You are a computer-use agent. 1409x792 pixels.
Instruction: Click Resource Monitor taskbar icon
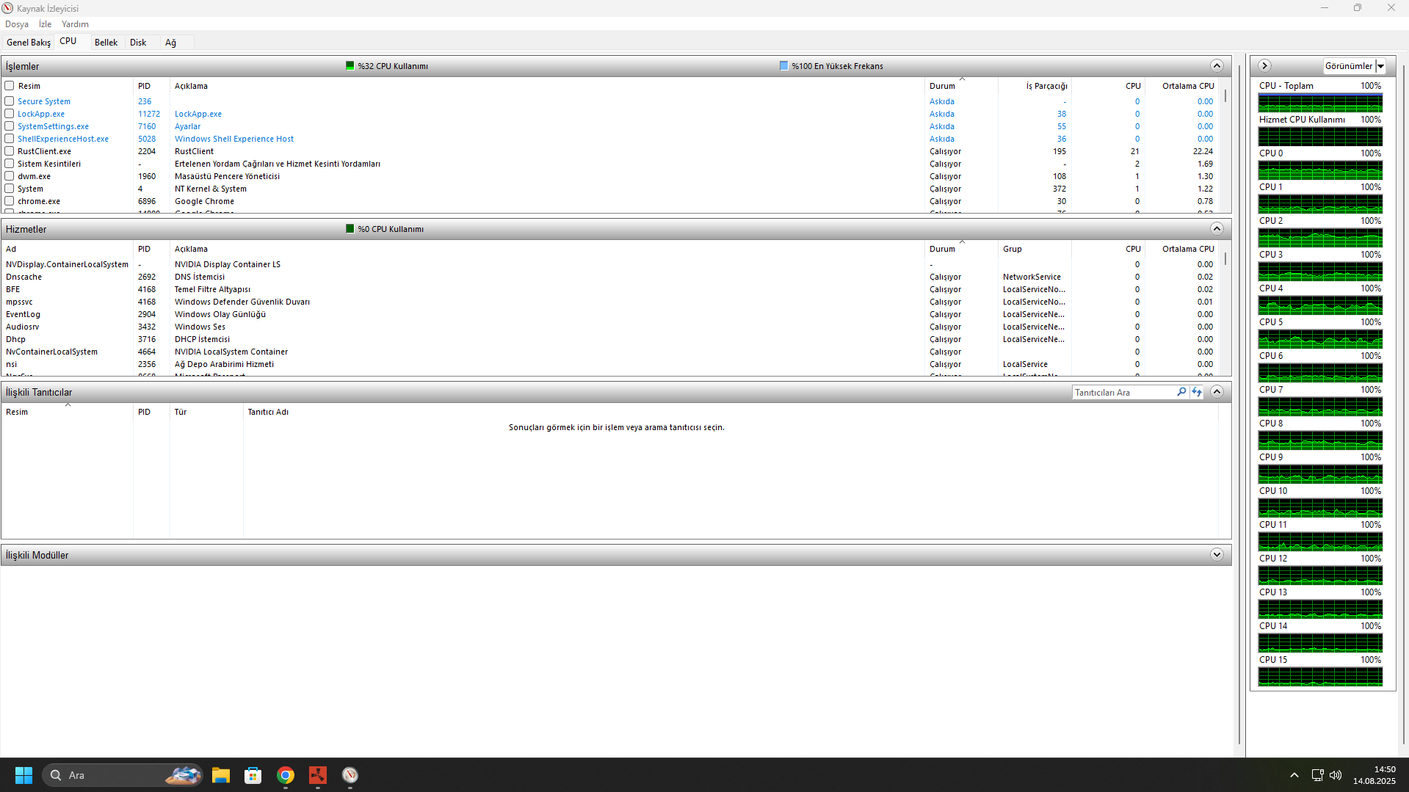(350, 775)
